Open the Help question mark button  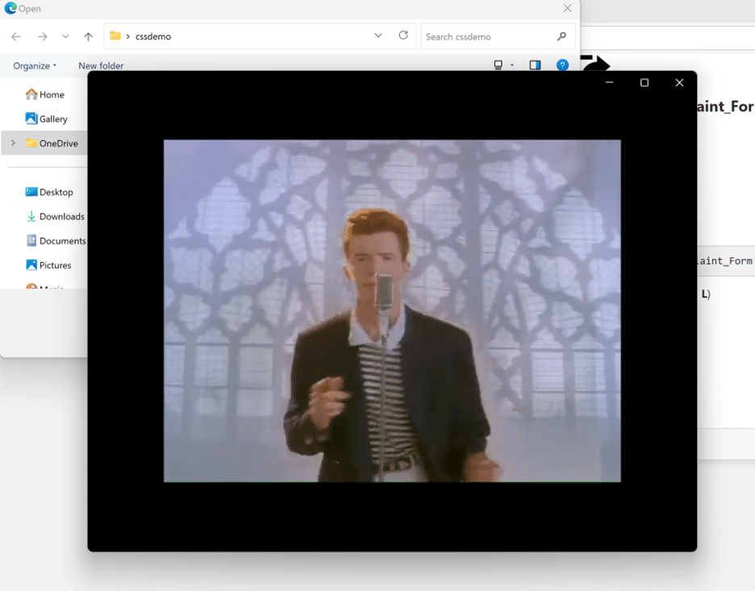[x=562, y=65]
